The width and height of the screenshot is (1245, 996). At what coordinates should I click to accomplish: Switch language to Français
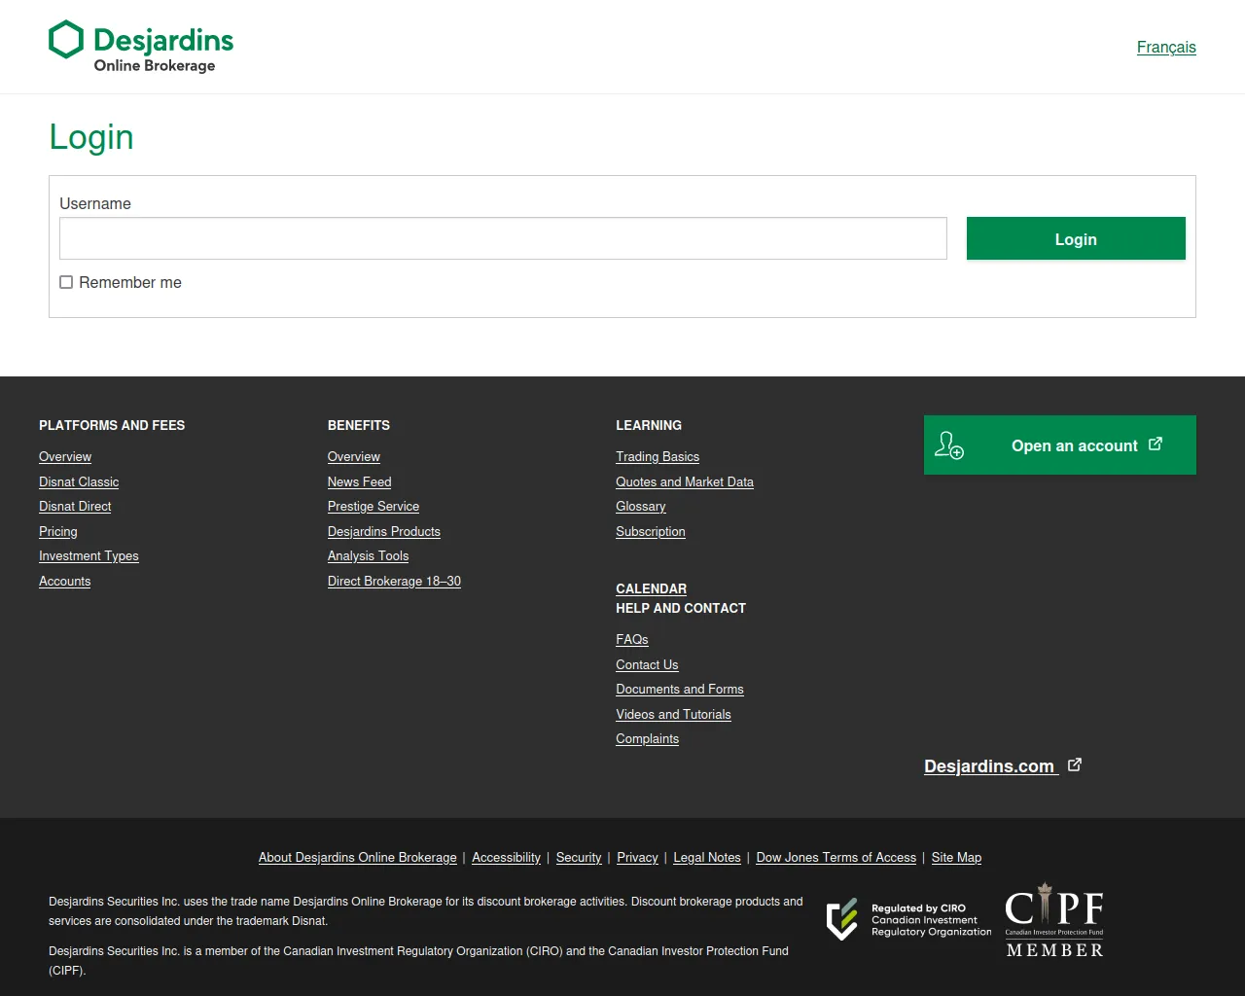(1166, 47)
